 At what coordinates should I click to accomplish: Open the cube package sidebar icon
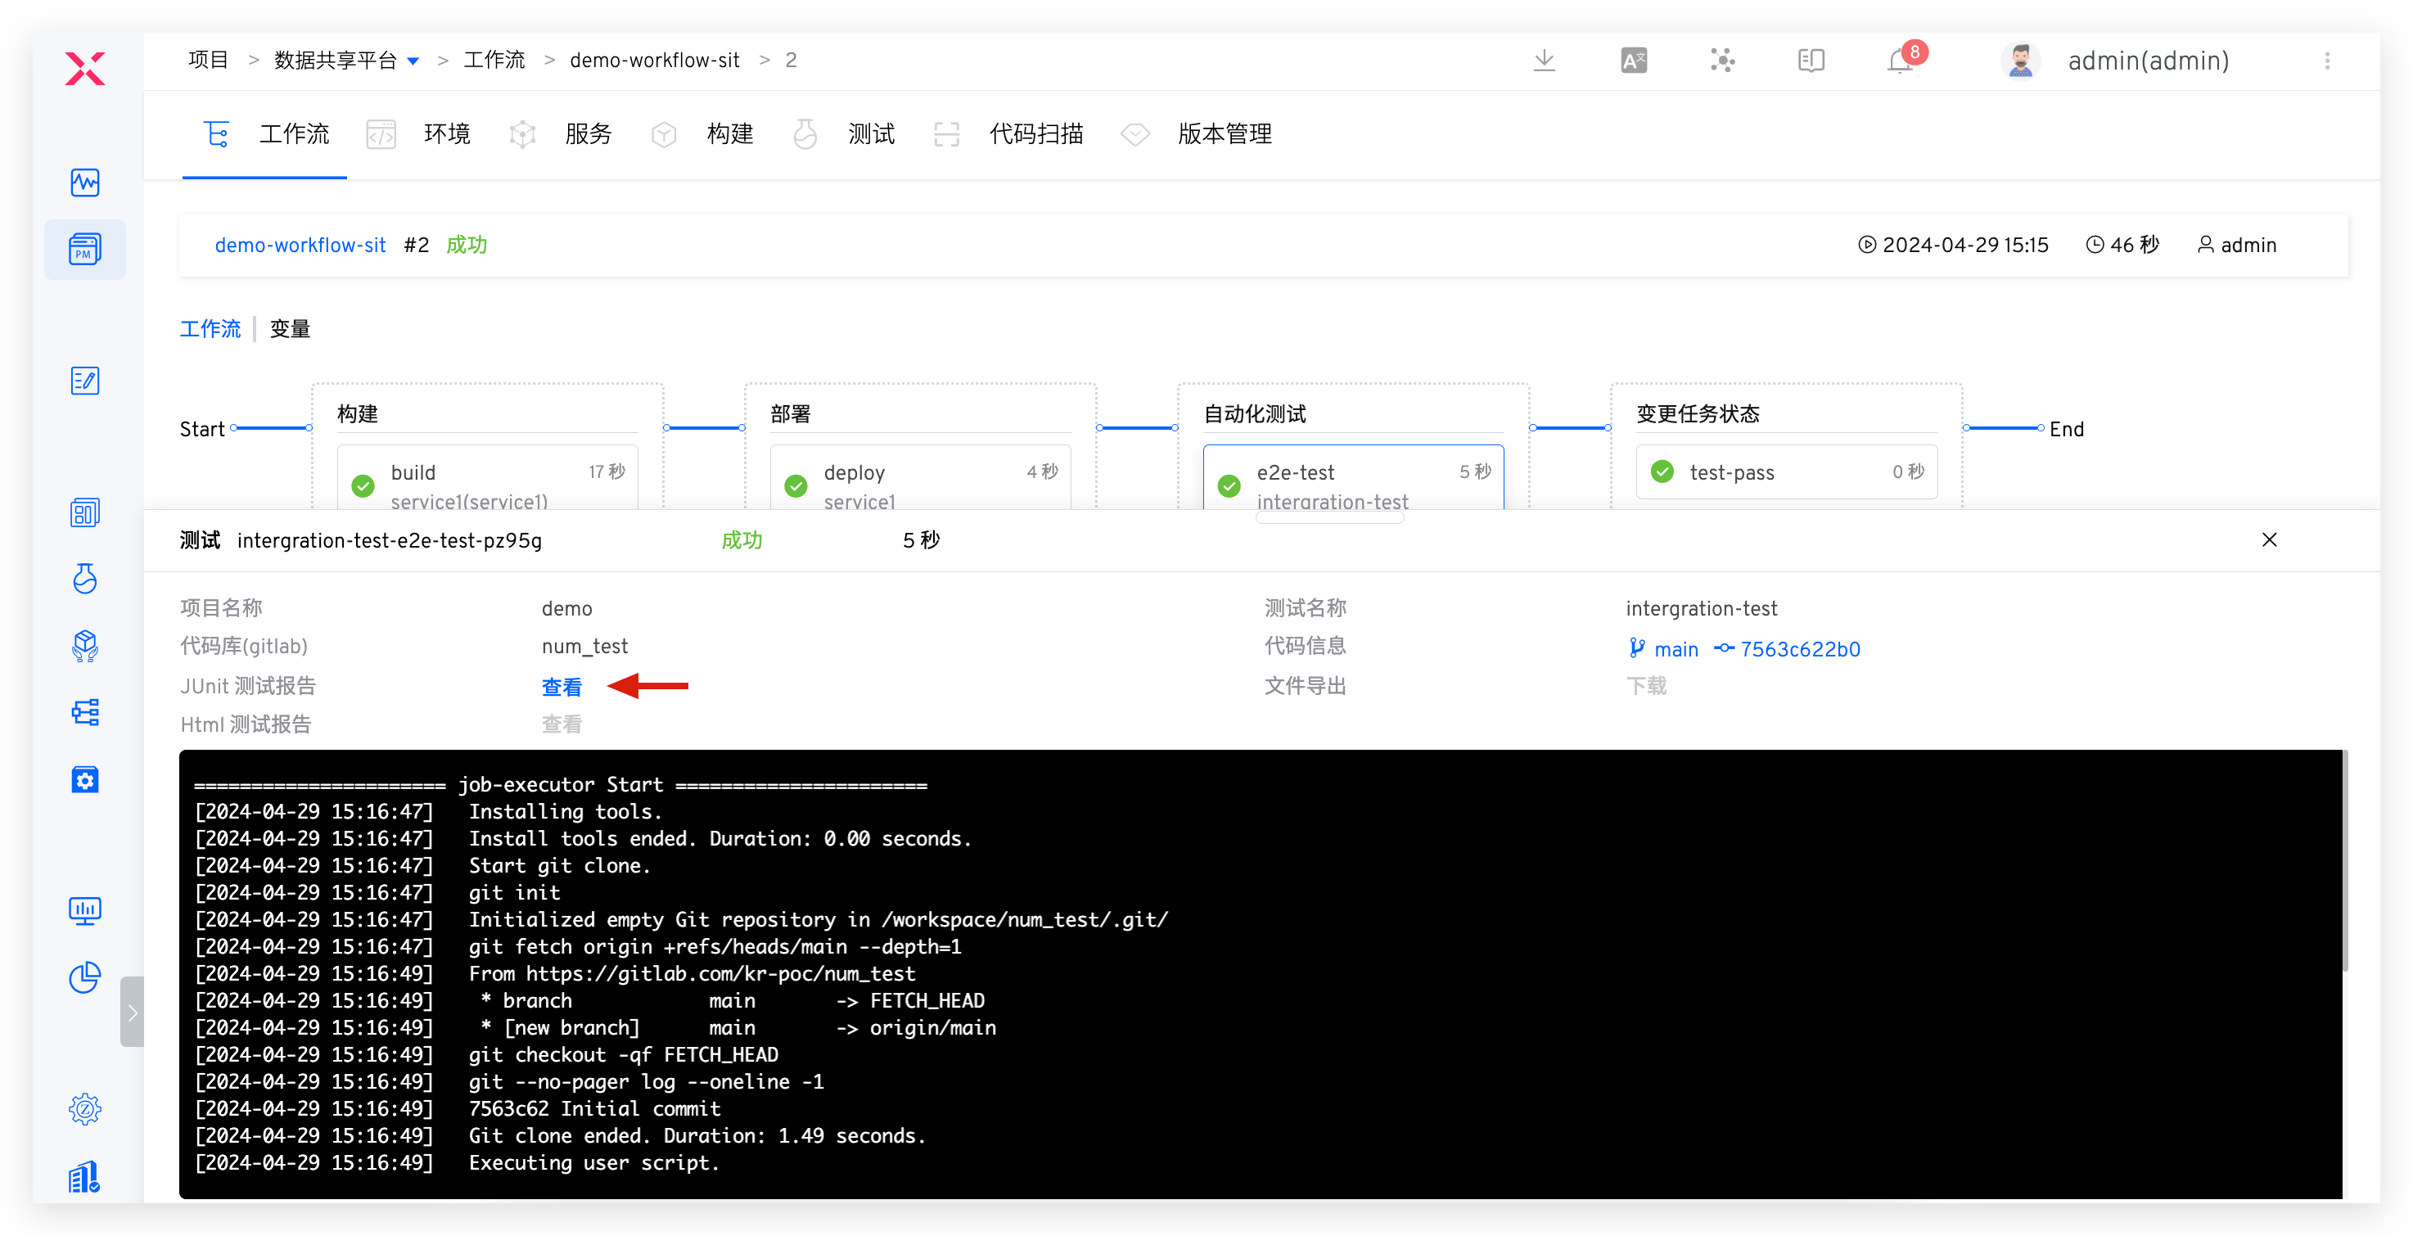tap(84, 646)
